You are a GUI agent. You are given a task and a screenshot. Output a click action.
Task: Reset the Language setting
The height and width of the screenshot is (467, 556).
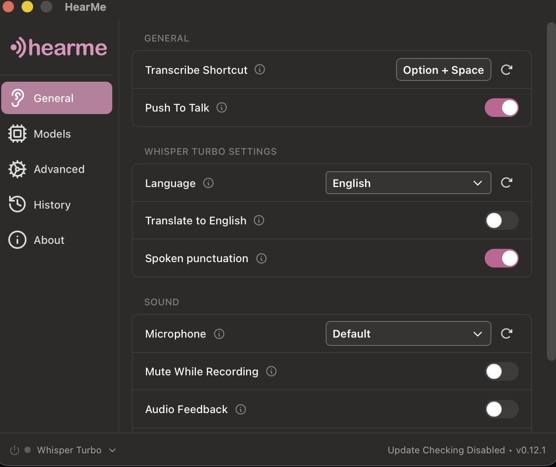point(507,182)
